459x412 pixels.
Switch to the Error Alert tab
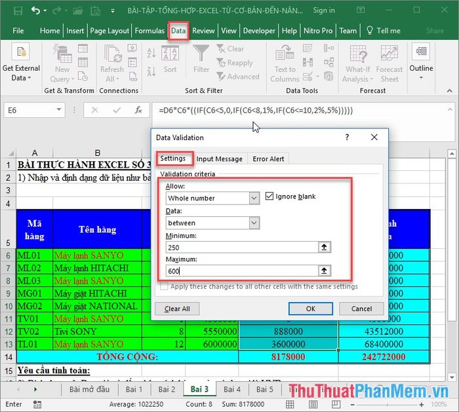coord(268,159)
